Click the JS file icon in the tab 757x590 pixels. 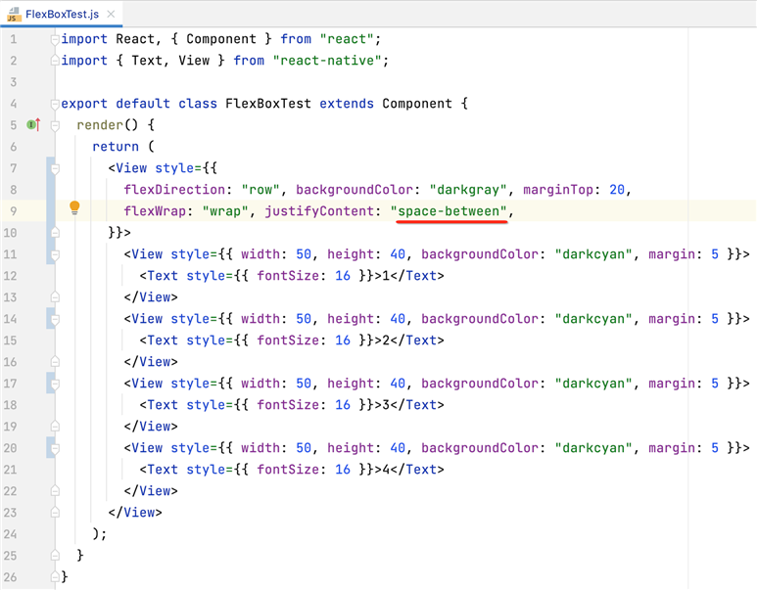[13, 14]
